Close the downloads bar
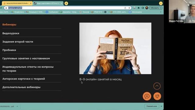 [161, 106]
